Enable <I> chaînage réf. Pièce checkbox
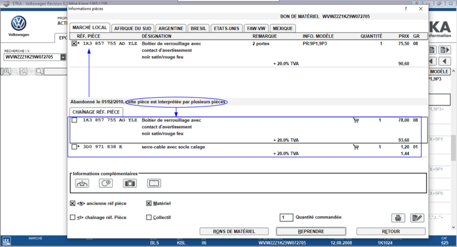 click(73, 217)
